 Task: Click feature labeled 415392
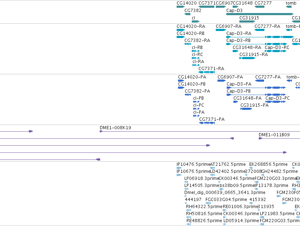[251, 203]
